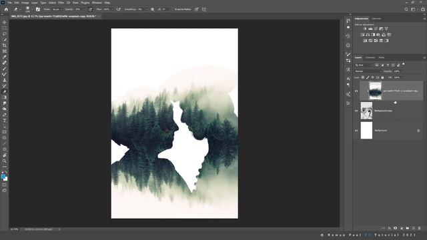The height and width of the screenshot is (240, 427).
Task: Select the Spot Healing Brush tool
Action: pos(5,63)
